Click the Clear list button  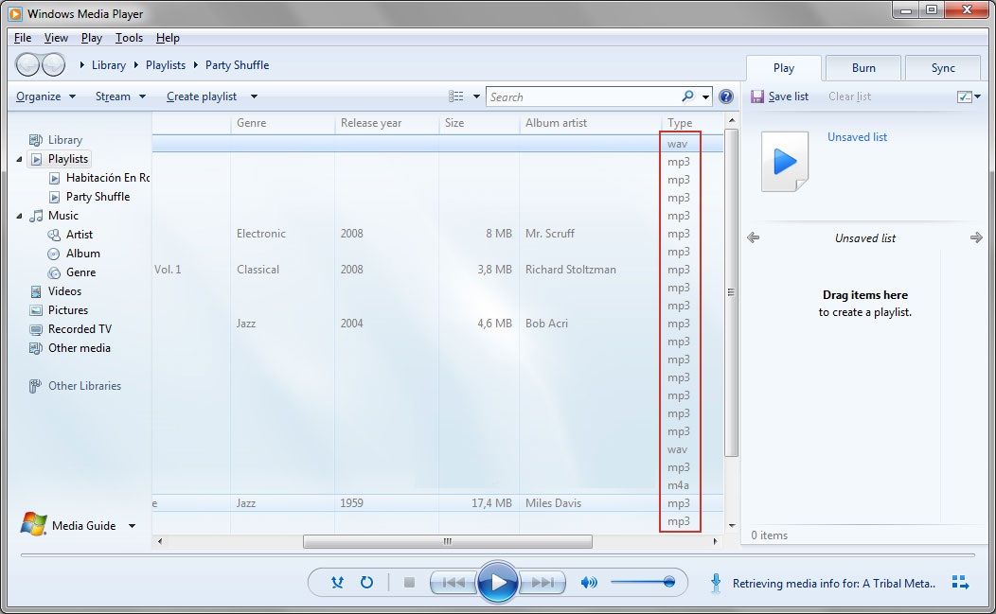(849, 96)
